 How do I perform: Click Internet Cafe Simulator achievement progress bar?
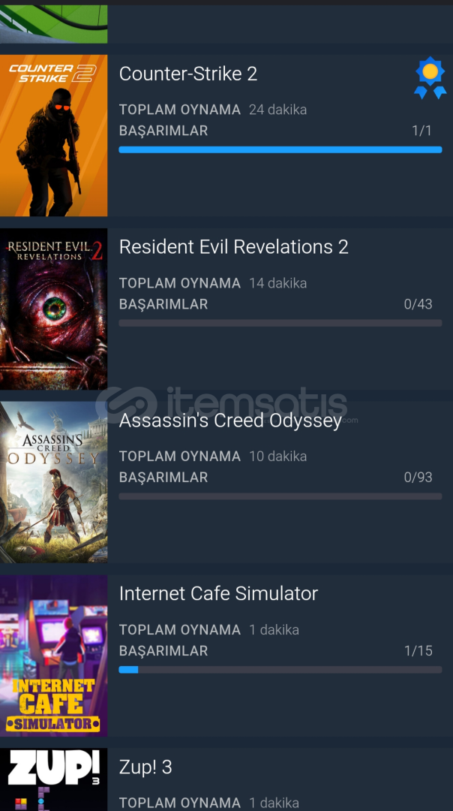tap(280, 669)
